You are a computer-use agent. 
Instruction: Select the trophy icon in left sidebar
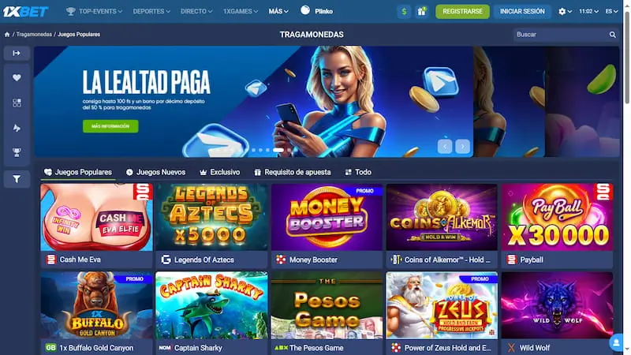tap(17, 152)
